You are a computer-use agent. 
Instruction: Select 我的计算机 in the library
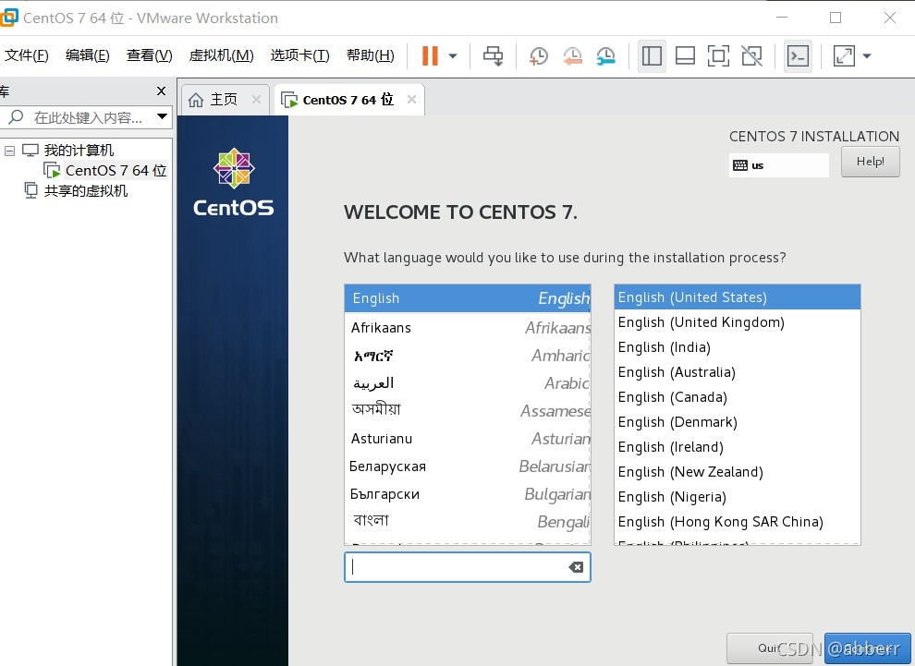click(x=79, y=151)
